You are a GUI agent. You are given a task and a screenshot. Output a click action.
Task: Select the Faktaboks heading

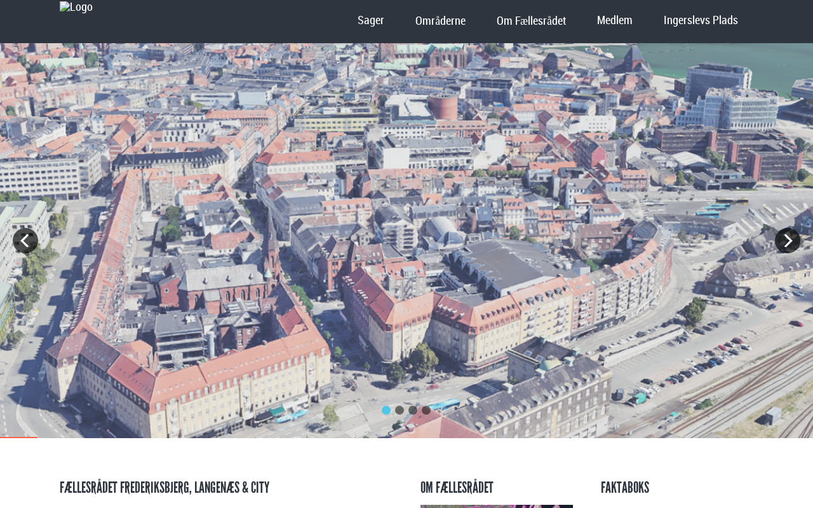(x=624, y=488)
